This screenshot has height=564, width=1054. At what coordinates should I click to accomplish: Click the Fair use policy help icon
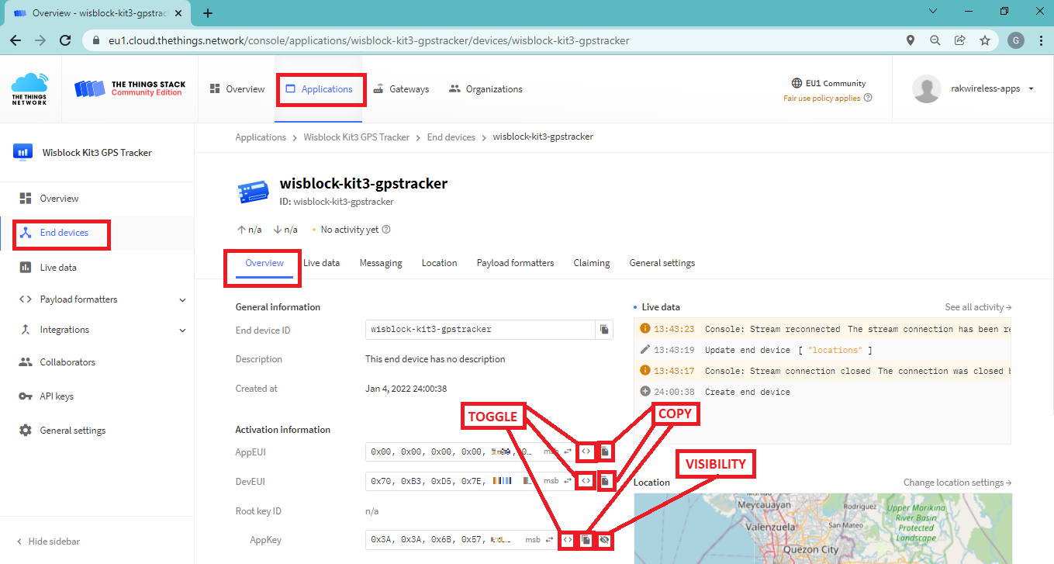coord(868,99)
